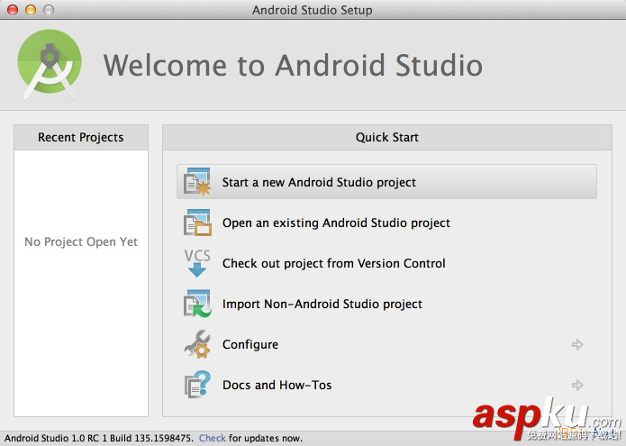626x446 pixels.
Task: Open the Configure submenu label
Action: click(250, 344)
